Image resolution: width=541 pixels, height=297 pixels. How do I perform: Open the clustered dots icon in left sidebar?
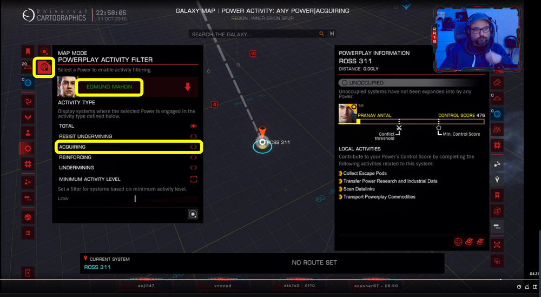tap(28, 182)
